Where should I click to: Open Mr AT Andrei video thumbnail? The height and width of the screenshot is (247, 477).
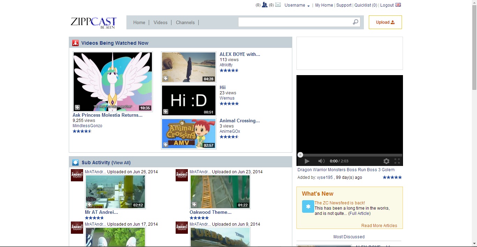tap(115, 192)
